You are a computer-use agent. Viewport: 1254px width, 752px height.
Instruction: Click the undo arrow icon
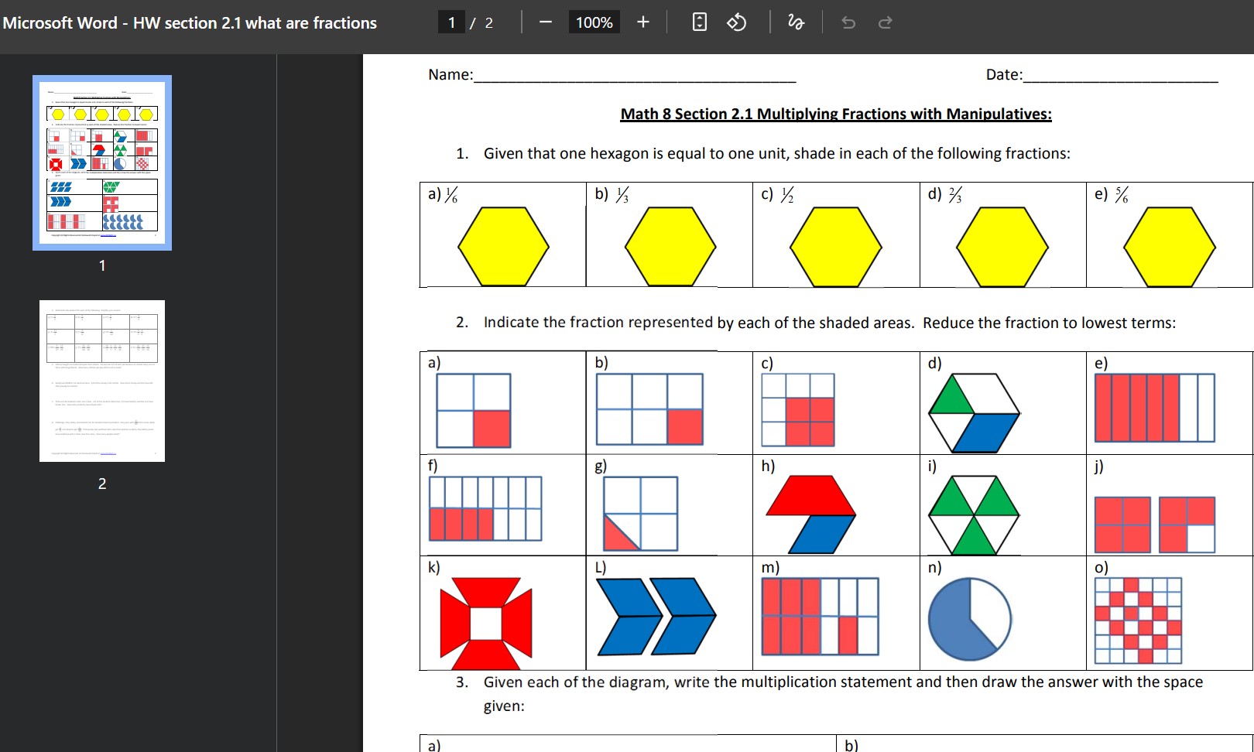point(848,22)
